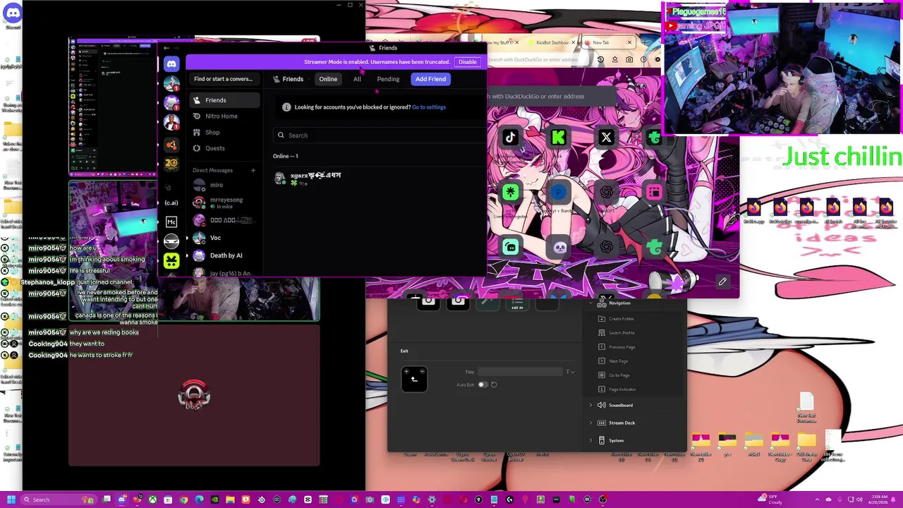903x508 pixels.
Task: Reset Auto Exit with the circular arrow
Action: pyautogui.click(x=494, y=385)
